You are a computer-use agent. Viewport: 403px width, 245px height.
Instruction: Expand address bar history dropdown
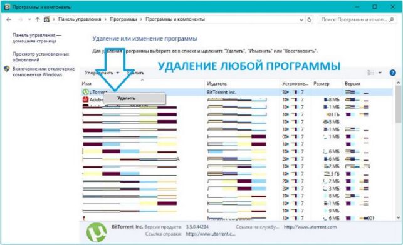point(301,20)
